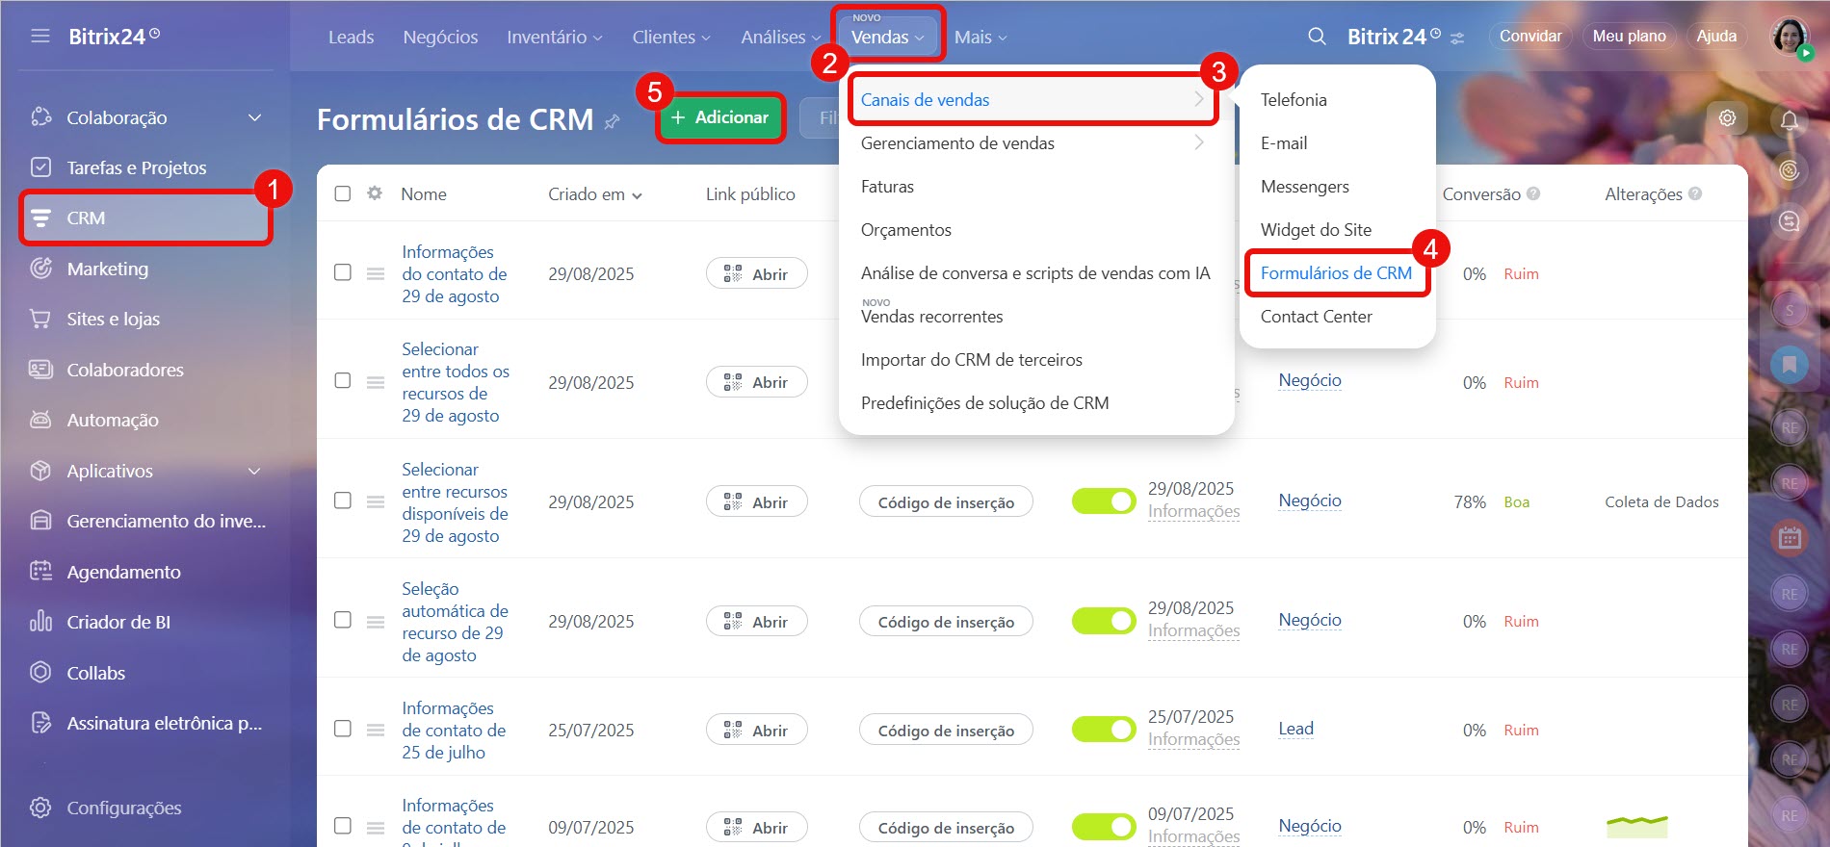Open the hamburger menu next to Bitrix24
1830x847 pixels.
[x=40, y=37]
